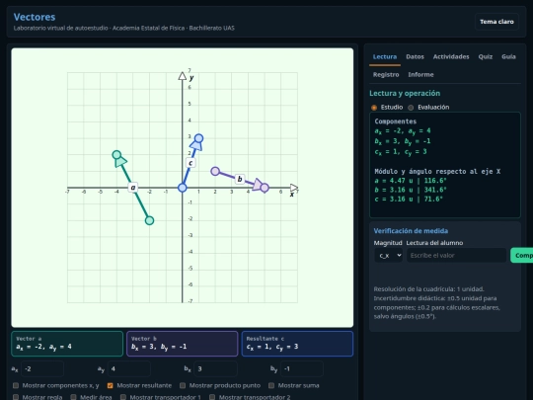The image size is (533, 400).
Task: Open the Guía tab
Action: (x=508, y=57)
